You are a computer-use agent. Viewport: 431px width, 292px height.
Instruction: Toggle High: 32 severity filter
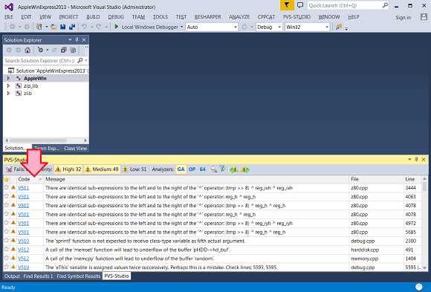[68, 169]
